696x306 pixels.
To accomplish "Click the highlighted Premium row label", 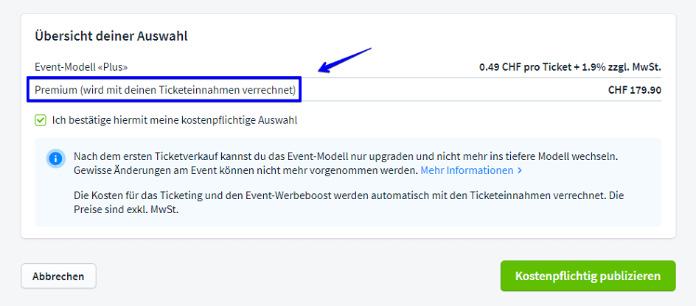I will [55, 90].
